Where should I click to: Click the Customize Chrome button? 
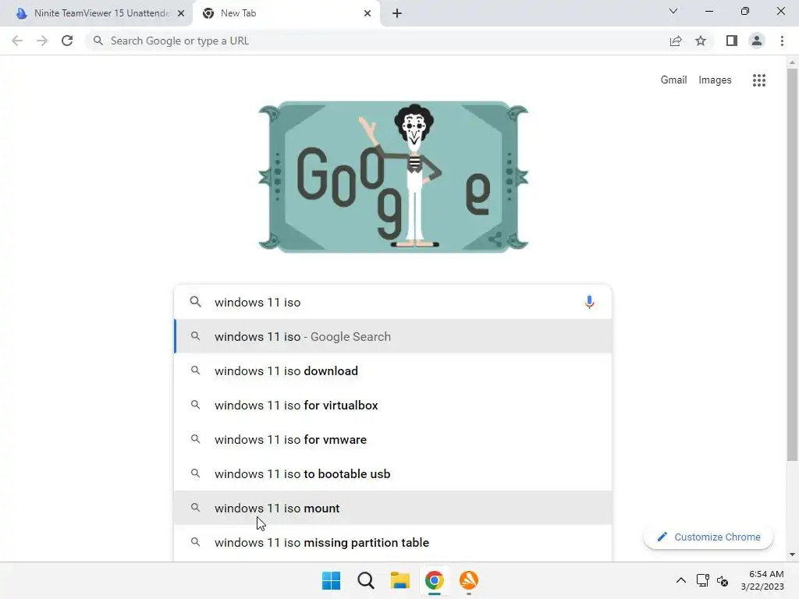coord(708,537)
